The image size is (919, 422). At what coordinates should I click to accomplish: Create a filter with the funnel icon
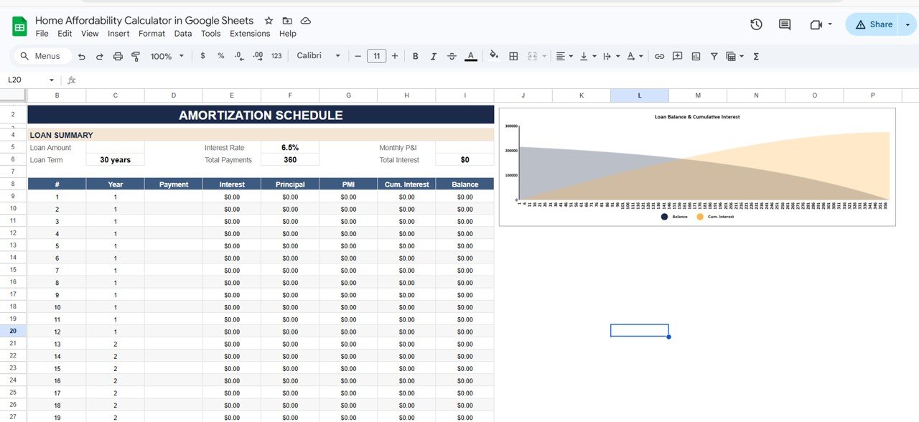(714, 56)
